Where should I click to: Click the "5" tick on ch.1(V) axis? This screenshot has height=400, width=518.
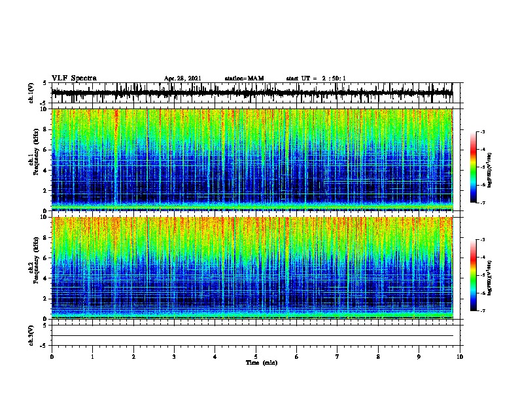tap(44, 83)
